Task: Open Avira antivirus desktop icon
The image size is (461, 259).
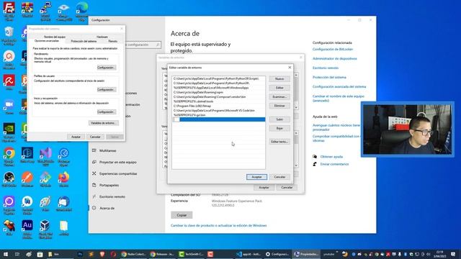Action: coord(9,81)
